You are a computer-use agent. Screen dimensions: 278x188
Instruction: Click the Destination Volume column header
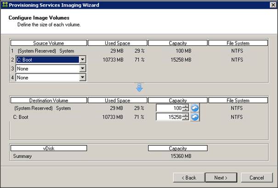[x=49, y=100]
